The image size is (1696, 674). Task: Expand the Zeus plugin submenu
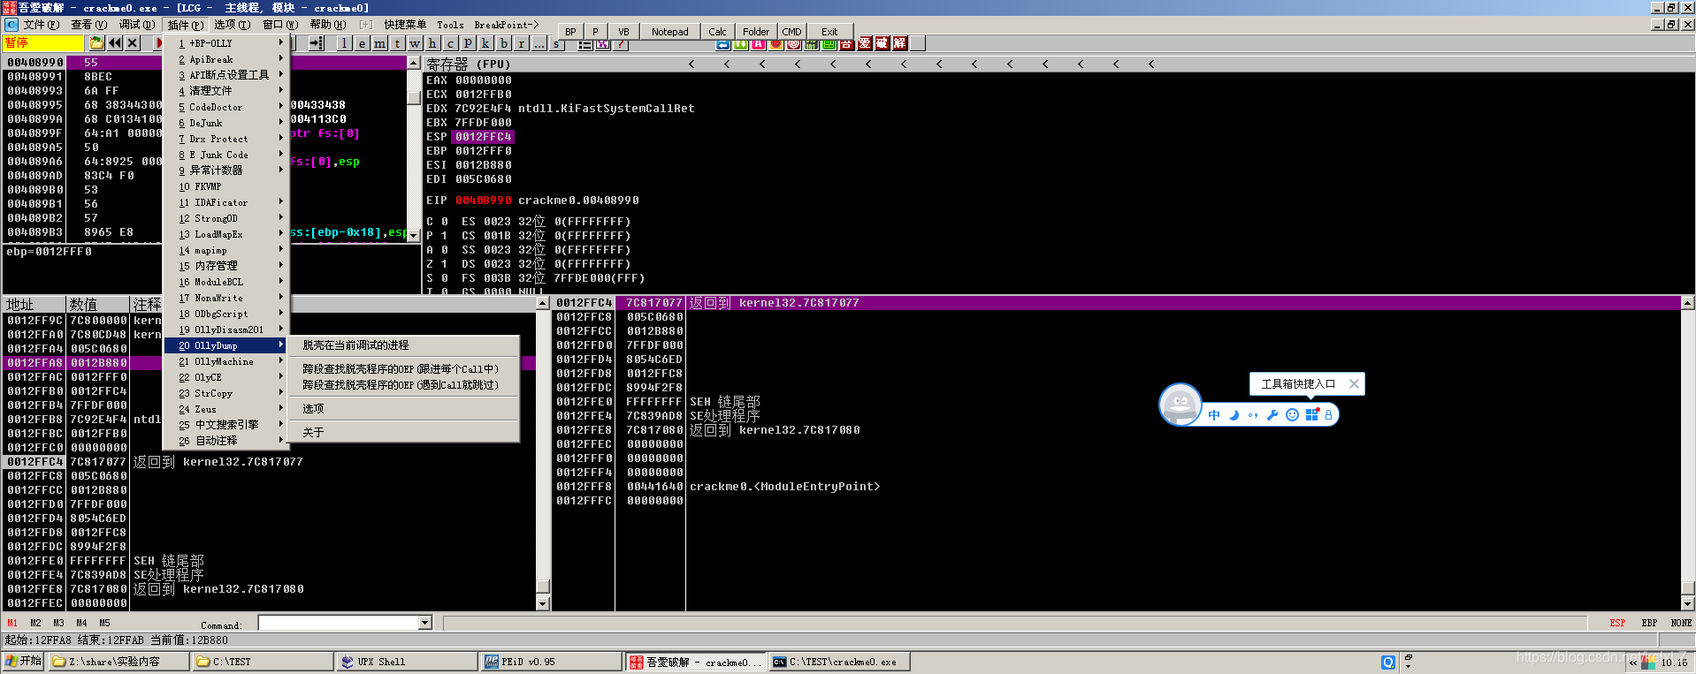(x=227, y=409)
